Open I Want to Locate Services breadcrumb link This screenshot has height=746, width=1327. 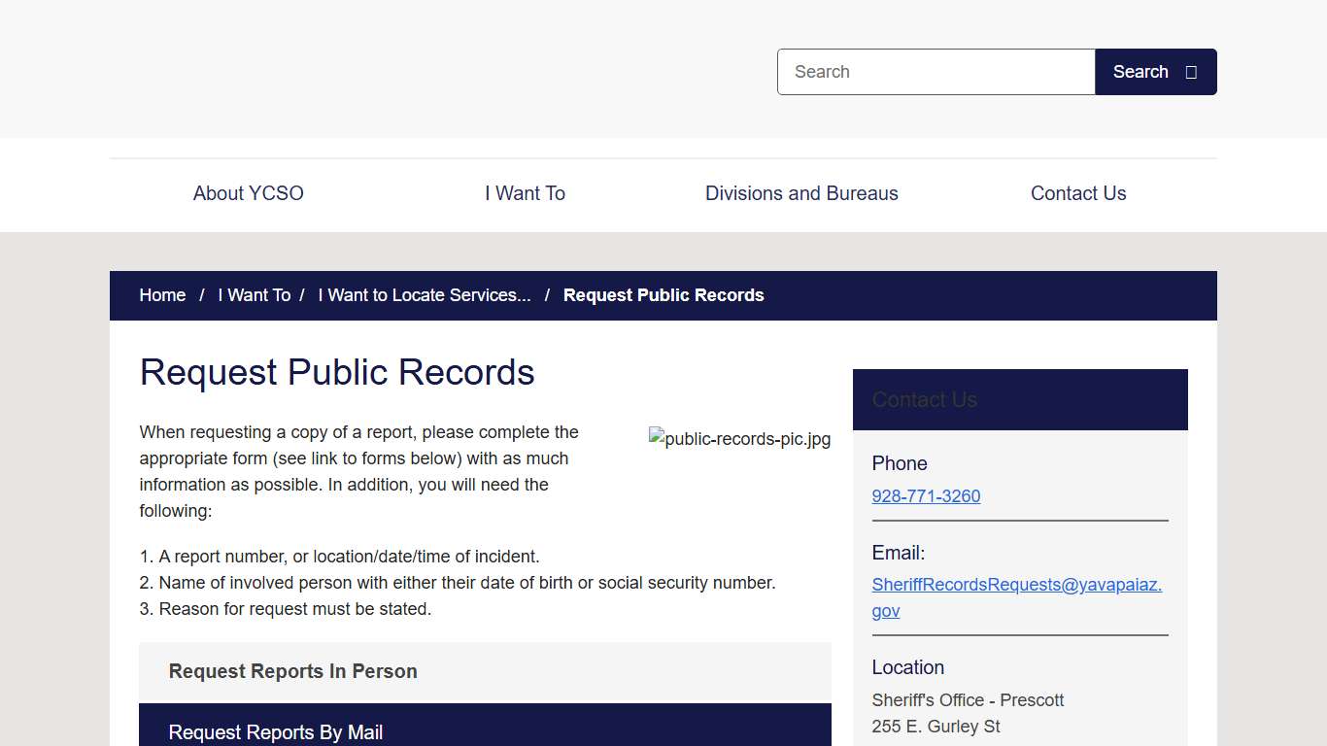[x=425, y=295]
